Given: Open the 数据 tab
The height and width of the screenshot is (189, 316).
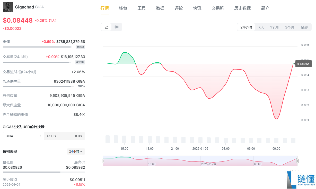Looking at the screenshot, I should tap(160, 8).
